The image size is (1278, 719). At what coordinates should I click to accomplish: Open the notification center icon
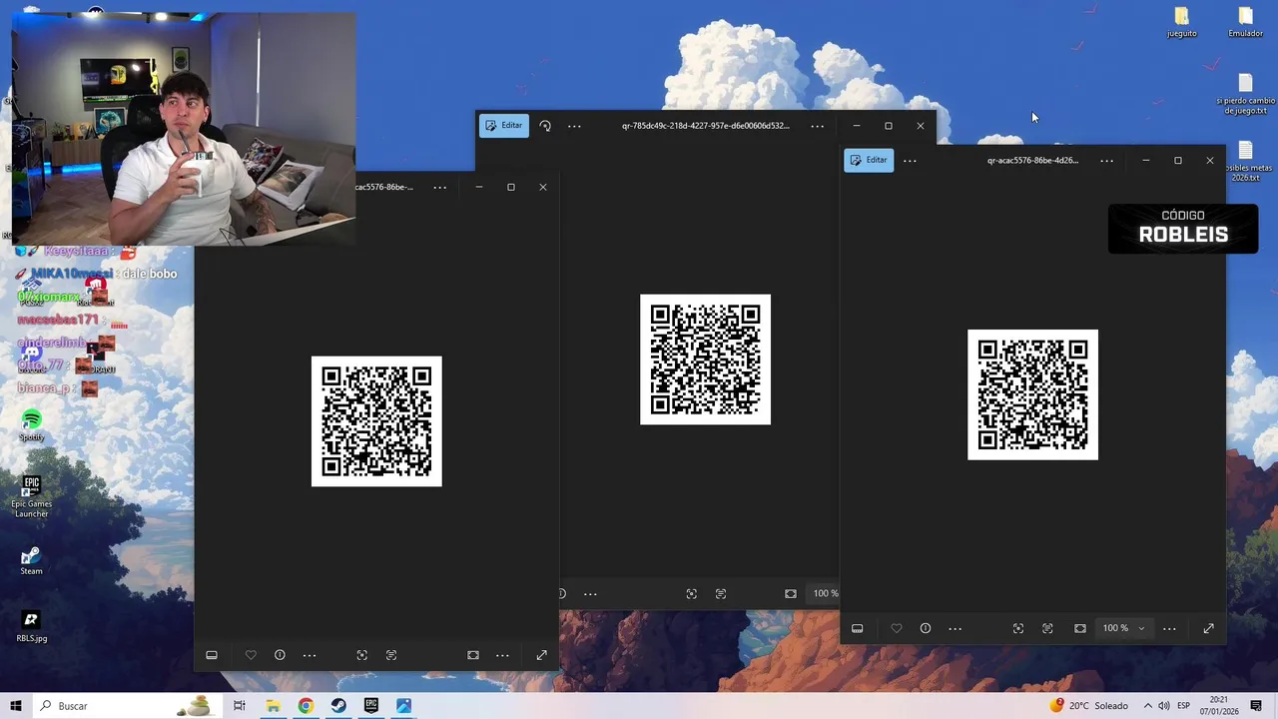[x=1256, y=706]
